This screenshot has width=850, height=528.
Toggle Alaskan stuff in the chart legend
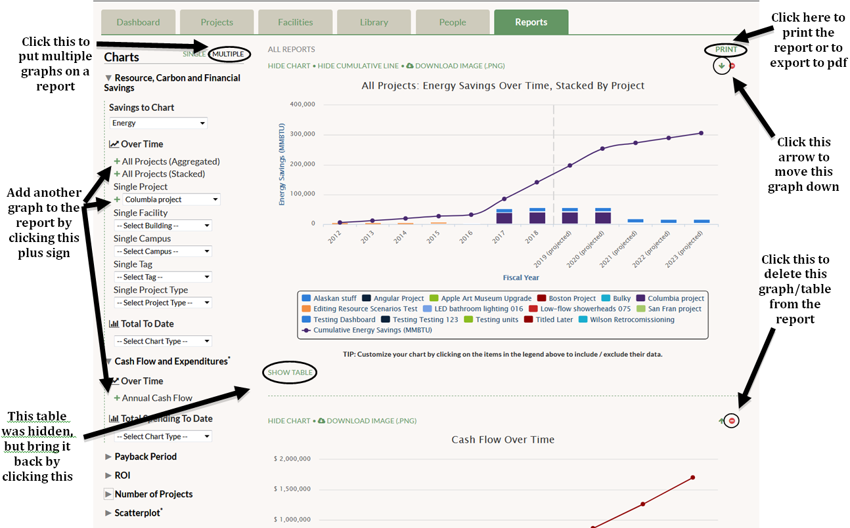point(328,298)
